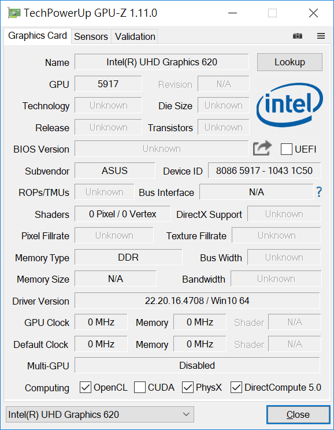Click the Die Size field showing Unknown
This screenshot has height=430, width=334.
tap(224, 105)
